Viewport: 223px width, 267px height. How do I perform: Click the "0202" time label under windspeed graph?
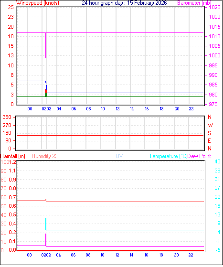47,109
